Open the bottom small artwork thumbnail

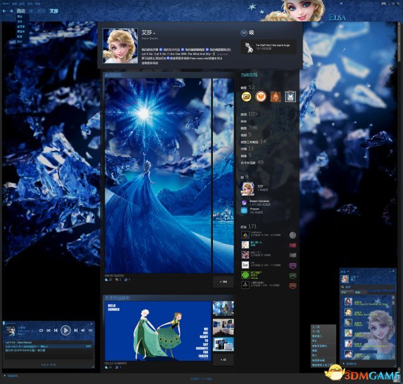(223, 344)
